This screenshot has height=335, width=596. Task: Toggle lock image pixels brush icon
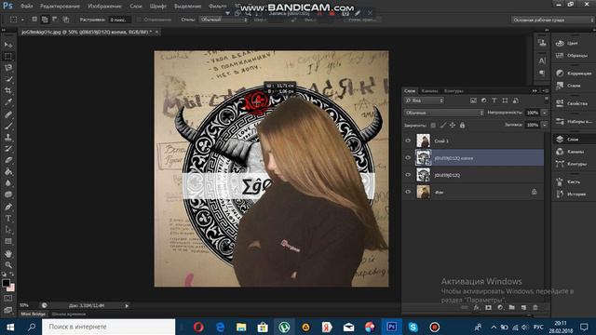tap(443, 125)
